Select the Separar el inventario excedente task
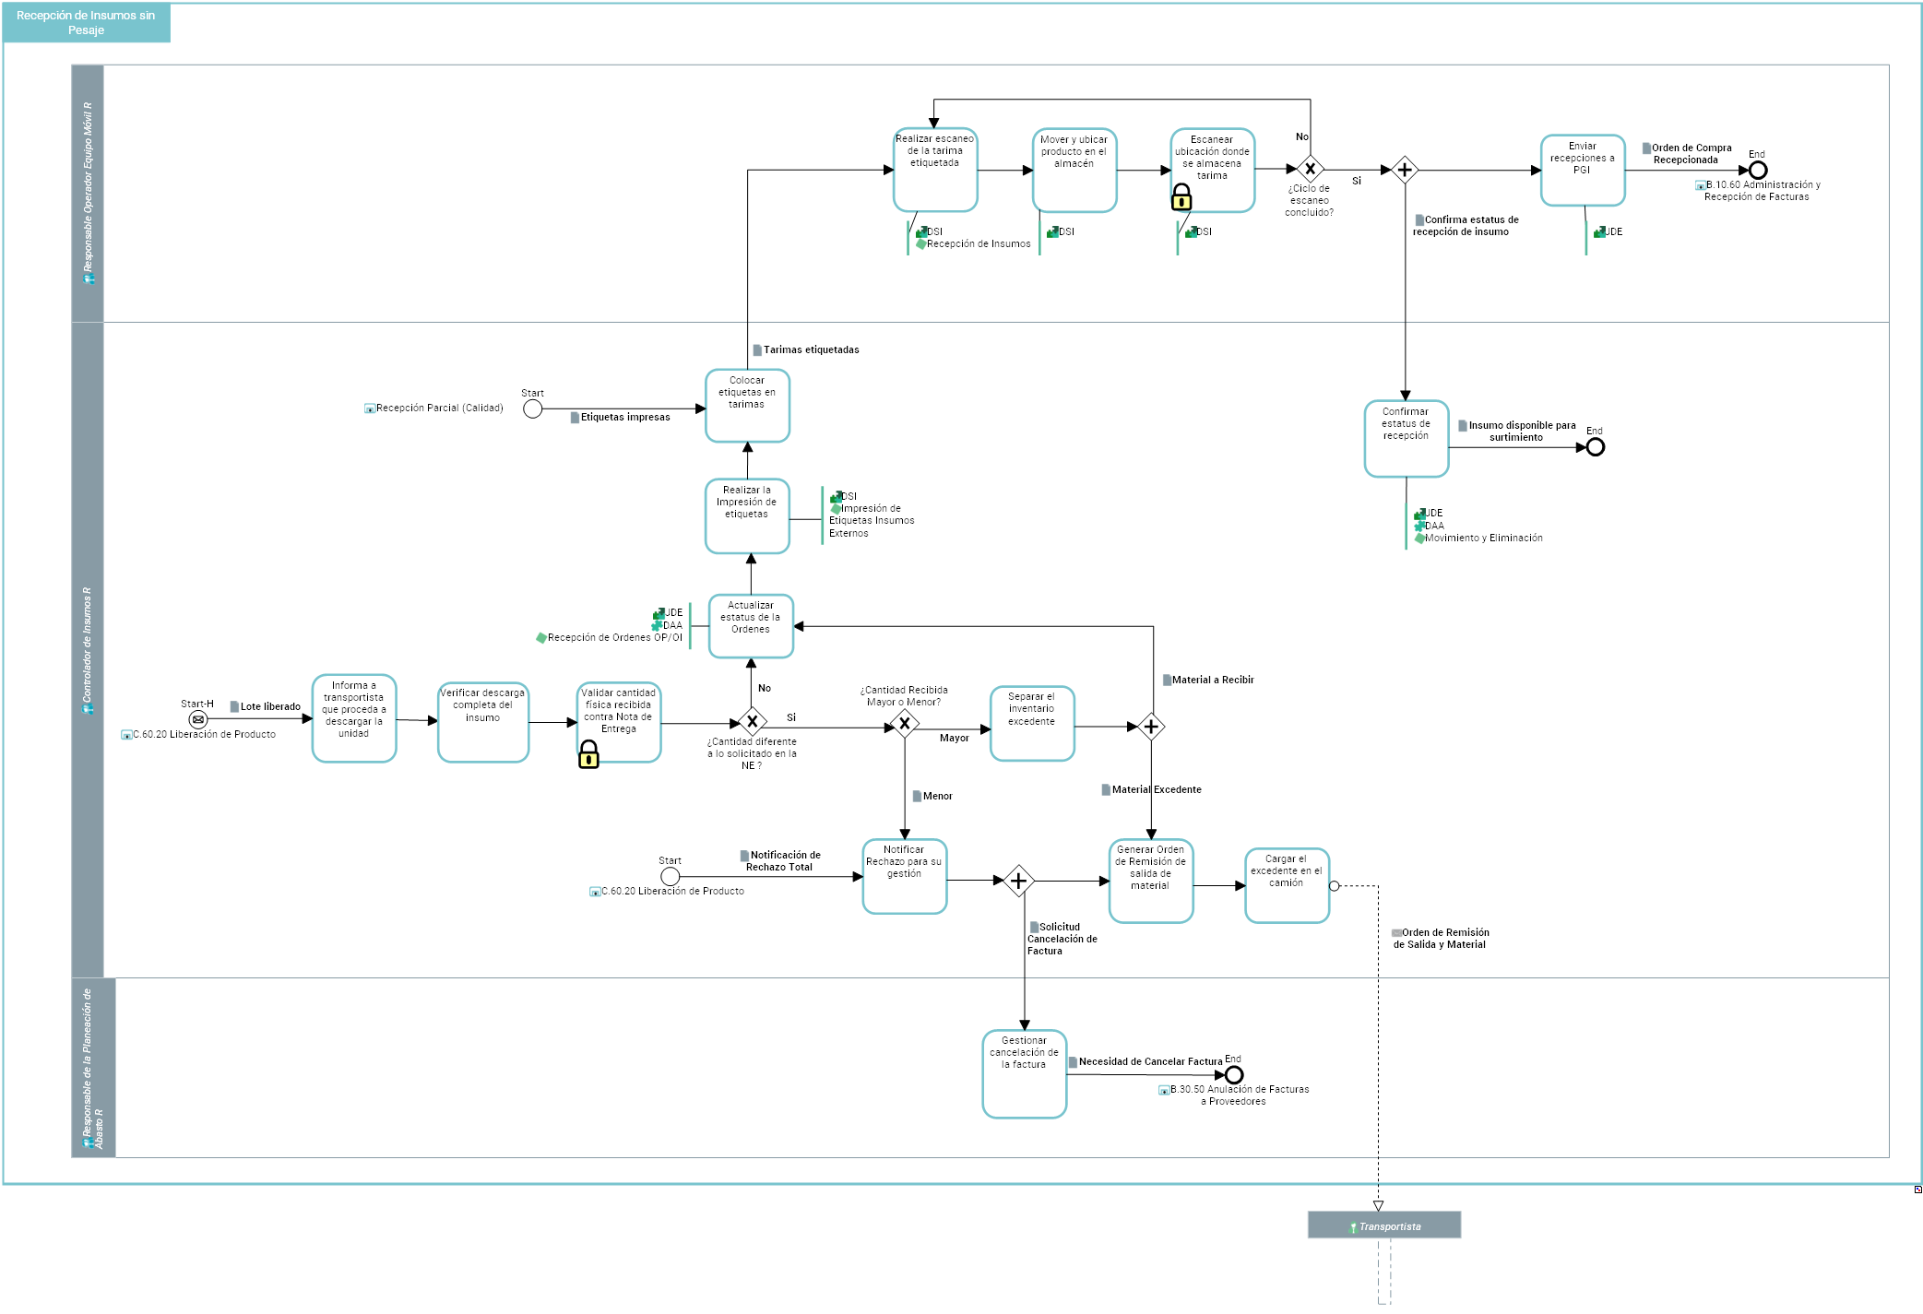Screen dimensions: 1923x1314 click(1032, 724)
